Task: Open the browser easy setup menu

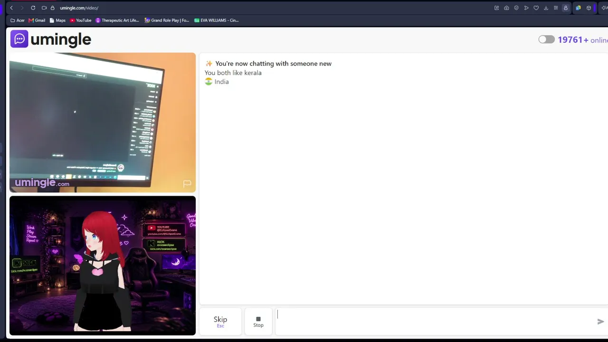Action: (x=556, y=8)
